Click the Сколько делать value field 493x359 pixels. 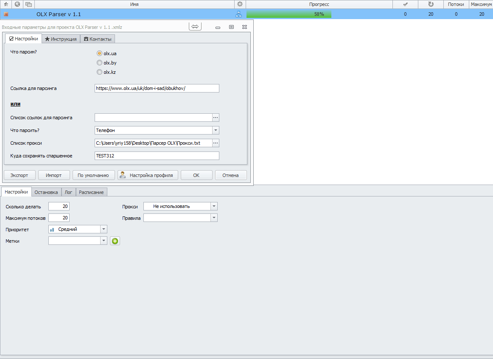pos(59,206)
